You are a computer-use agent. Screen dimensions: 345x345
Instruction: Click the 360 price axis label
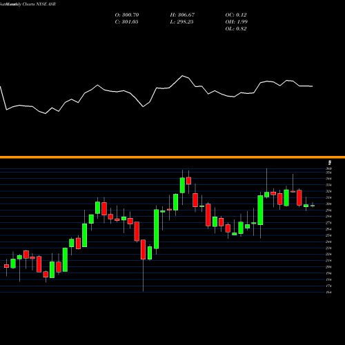pyautogui.click(x=328, y=168)
